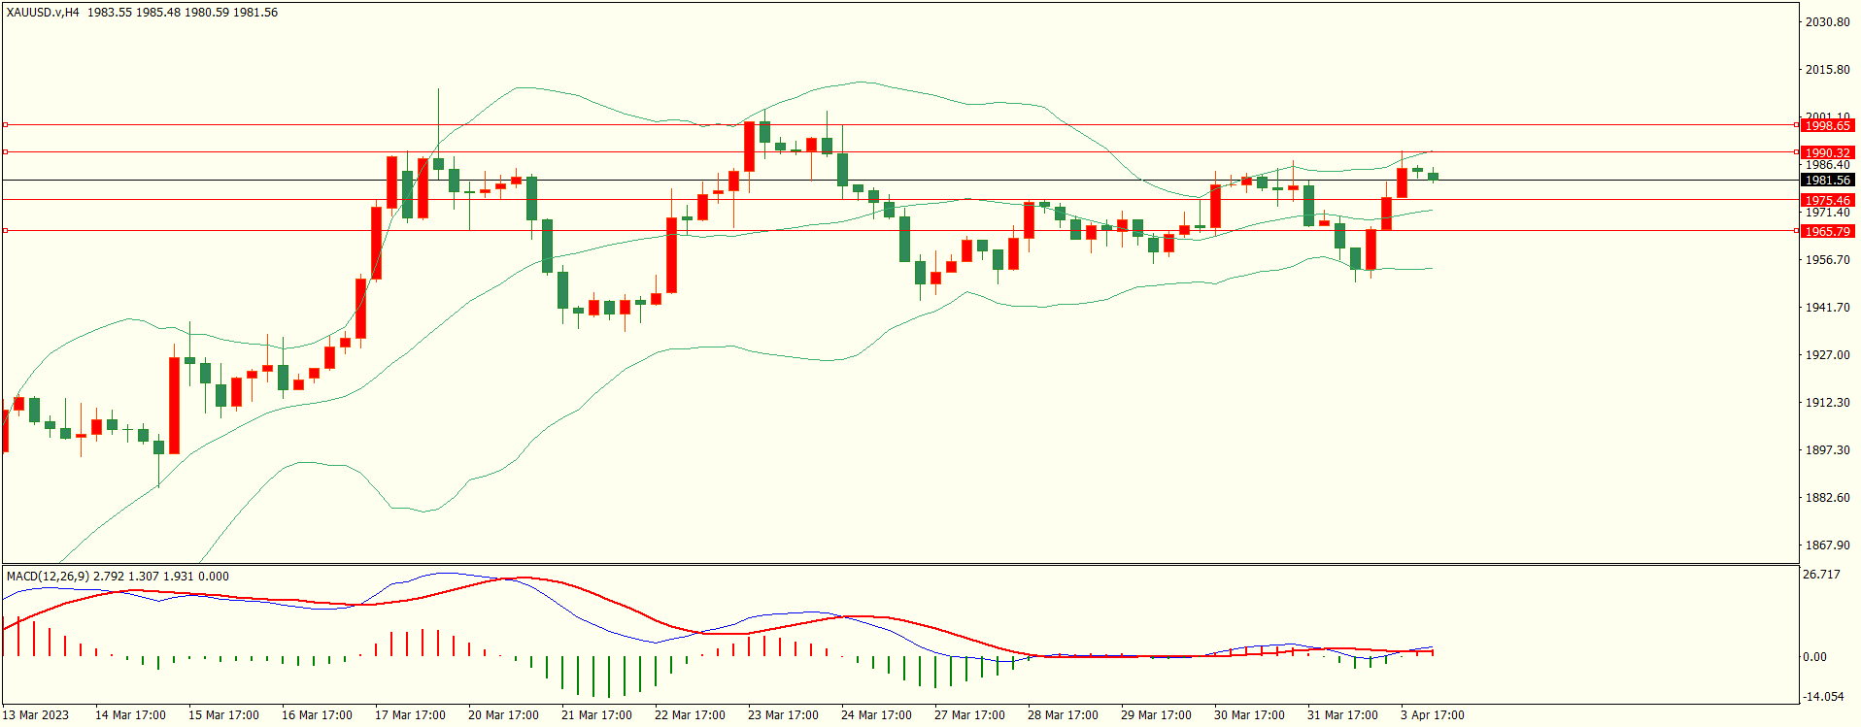Screen dimensions: 1861x727
Task: Click the -14.054 MACD scale value
Action: click(1822, 696)
